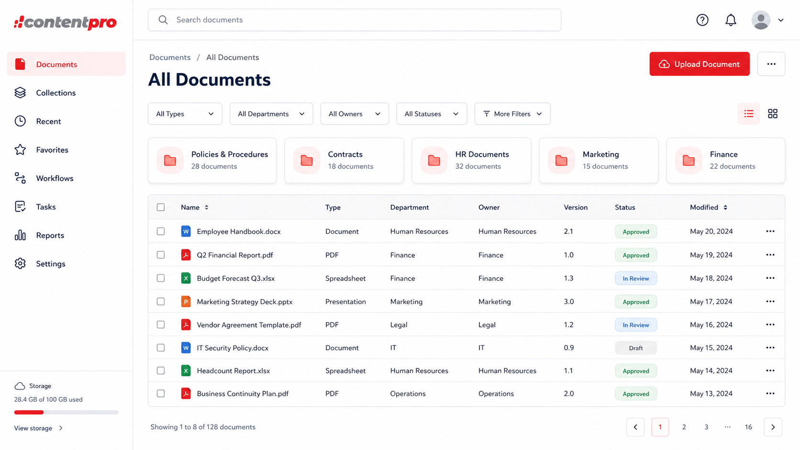Go to next page arrow
The height and width of the screenshot is (450, 800).
[x=773, y=427]
